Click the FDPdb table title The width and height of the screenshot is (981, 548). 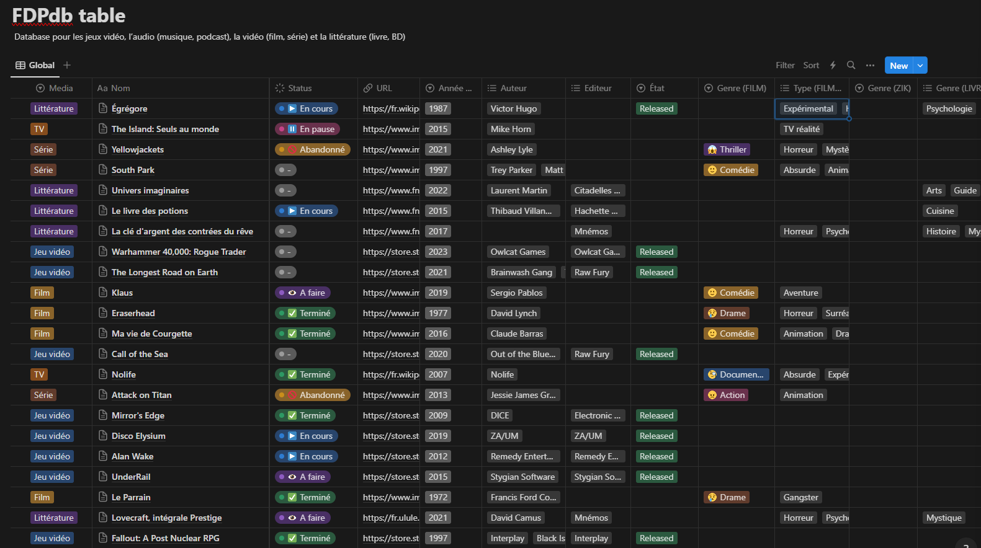coord(69,15)
